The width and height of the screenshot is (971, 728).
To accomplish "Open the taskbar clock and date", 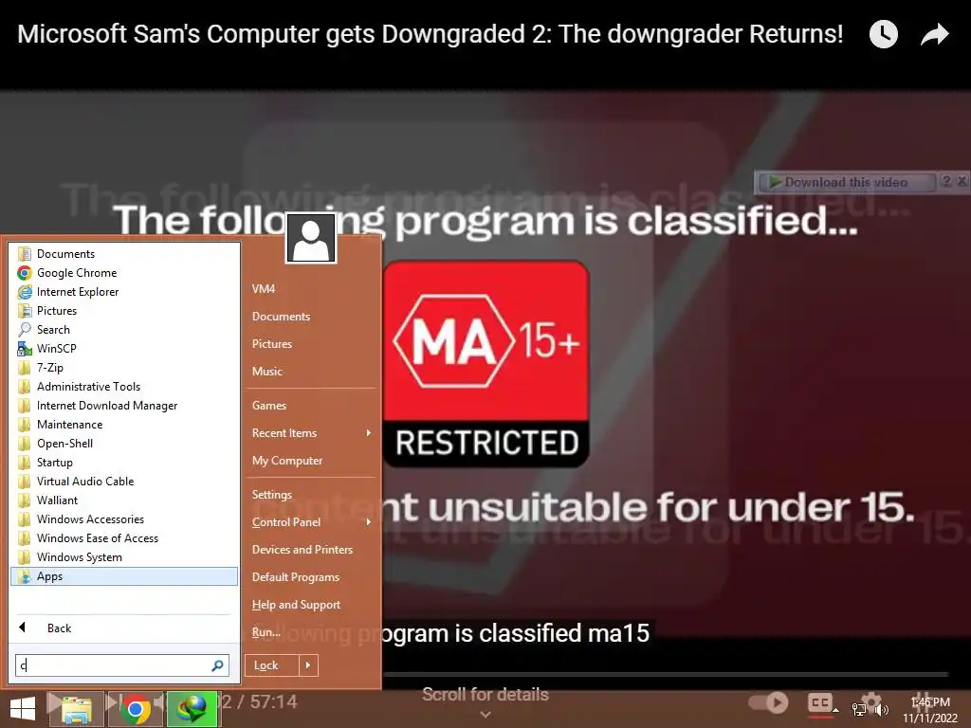I will (x=930, y=710).
